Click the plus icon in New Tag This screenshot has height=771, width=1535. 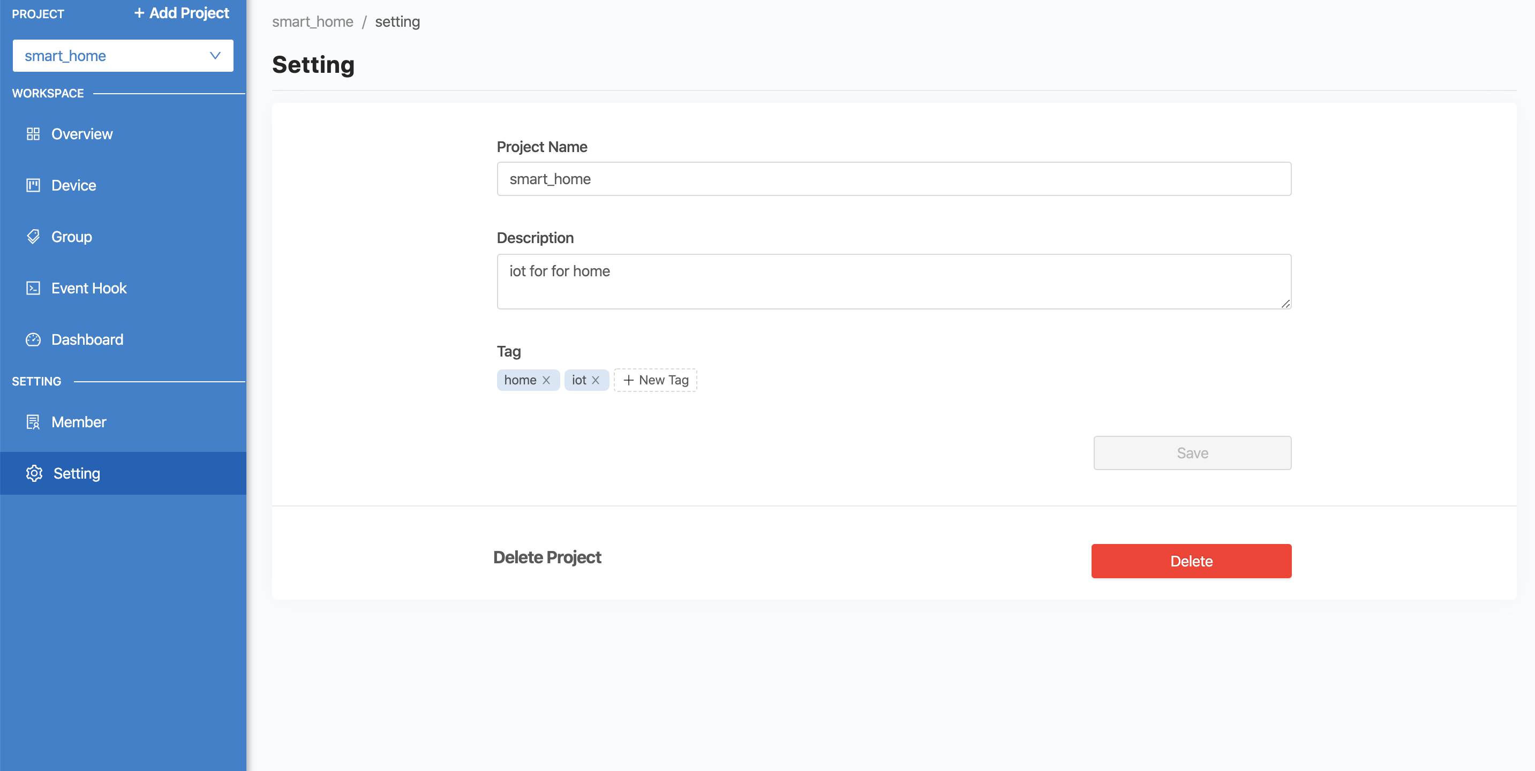click(x=628, y=380)
